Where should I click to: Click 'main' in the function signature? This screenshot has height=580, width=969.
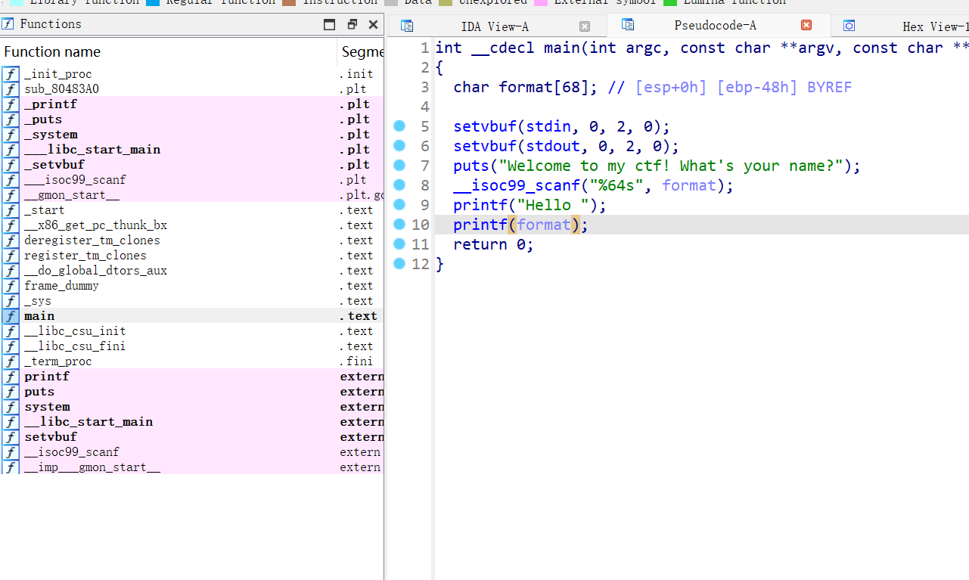[x=562, y=48]
